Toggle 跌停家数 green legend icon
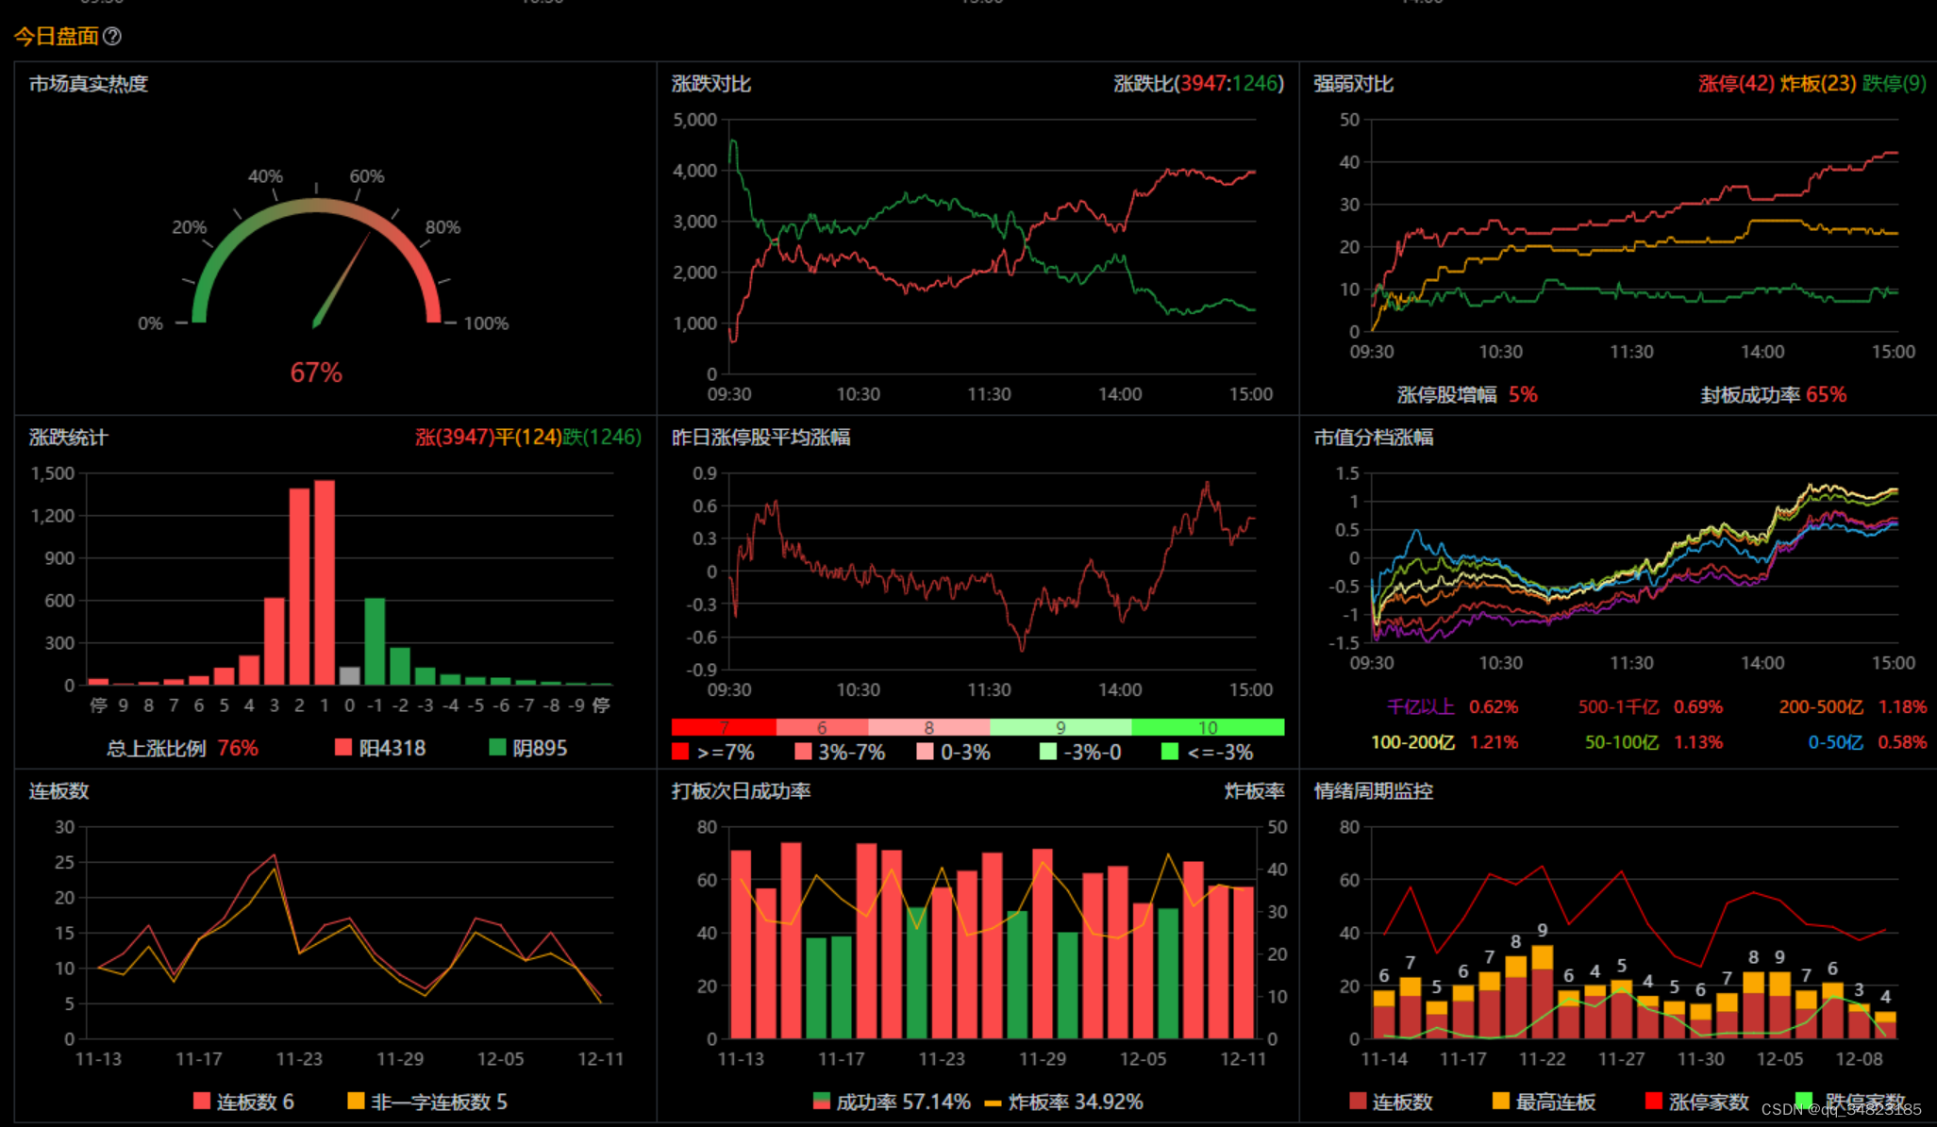The width and height of the screenshot is (1937, 1127). (1804, 1101)
